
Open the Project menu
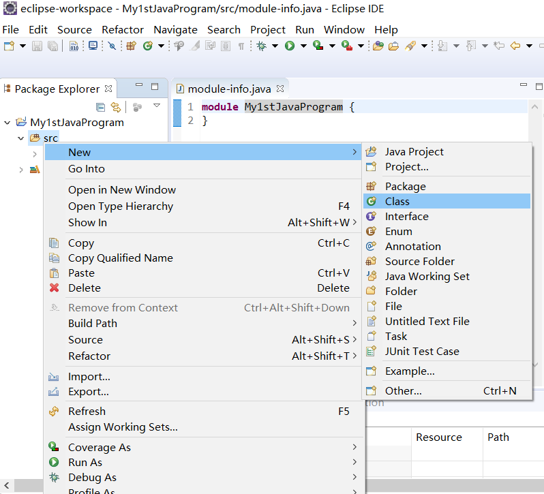point(268,30)
